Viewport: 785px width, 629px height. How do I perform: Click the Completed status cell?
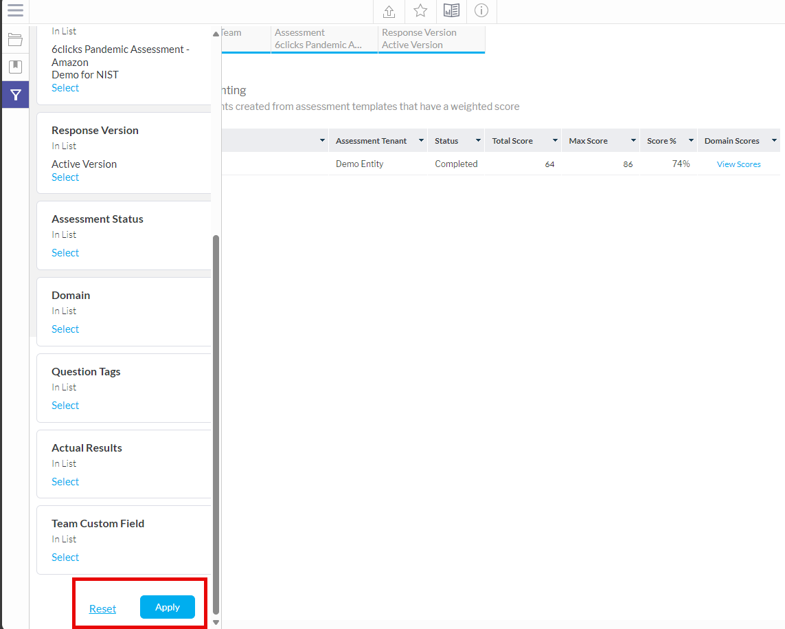click(x=456, y=164)
